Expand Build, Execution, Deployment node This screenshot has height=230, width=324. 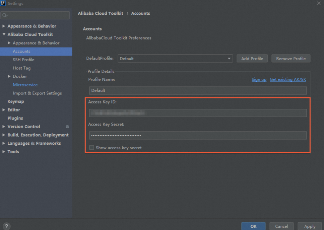(3, 135)
